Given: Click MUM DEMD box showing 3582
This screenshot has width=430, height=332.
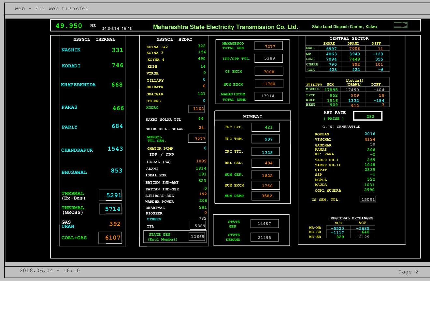Looking at the screenshot, I should click(x=266, y=196).
